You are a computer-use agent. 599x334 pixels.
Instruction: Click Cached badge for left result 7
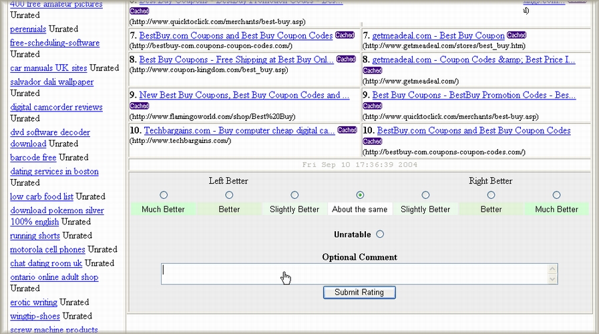coord(345,35)
